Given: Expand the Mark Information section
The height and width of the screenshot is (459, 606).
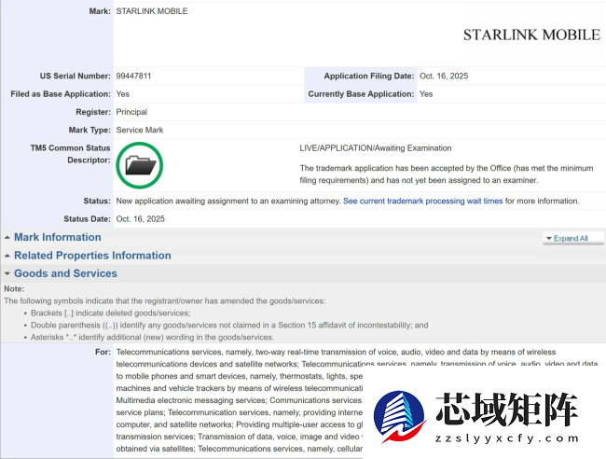Looking at the screenshot, I should click(x=57, y=238).
